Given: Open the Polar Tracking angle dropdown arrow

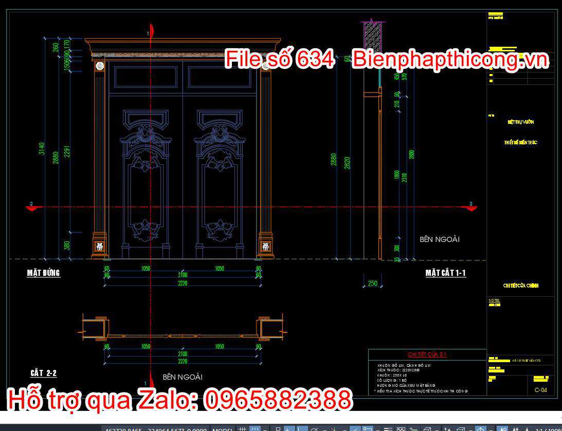Looking at the screenshot, I should [325, 429].
